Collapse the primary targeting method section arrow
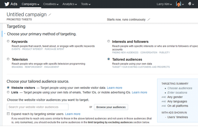Screen dimensions: 198x128 pyautogui.click(x=5, y=34)
